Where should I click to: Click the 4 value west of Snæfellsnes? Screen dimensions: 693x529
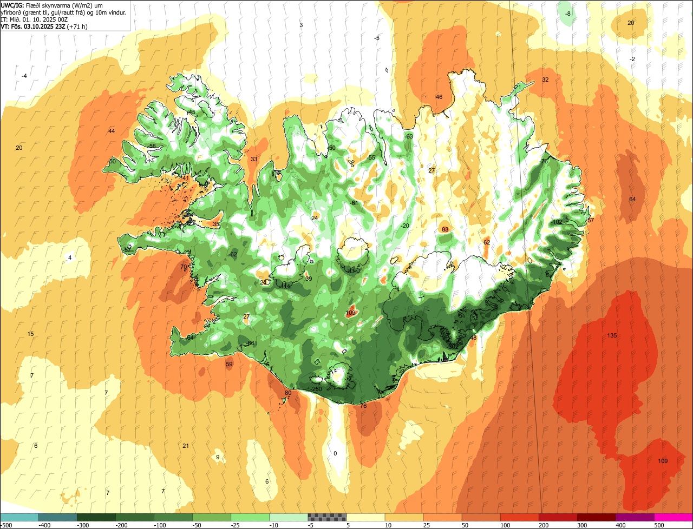coord(69,257)
